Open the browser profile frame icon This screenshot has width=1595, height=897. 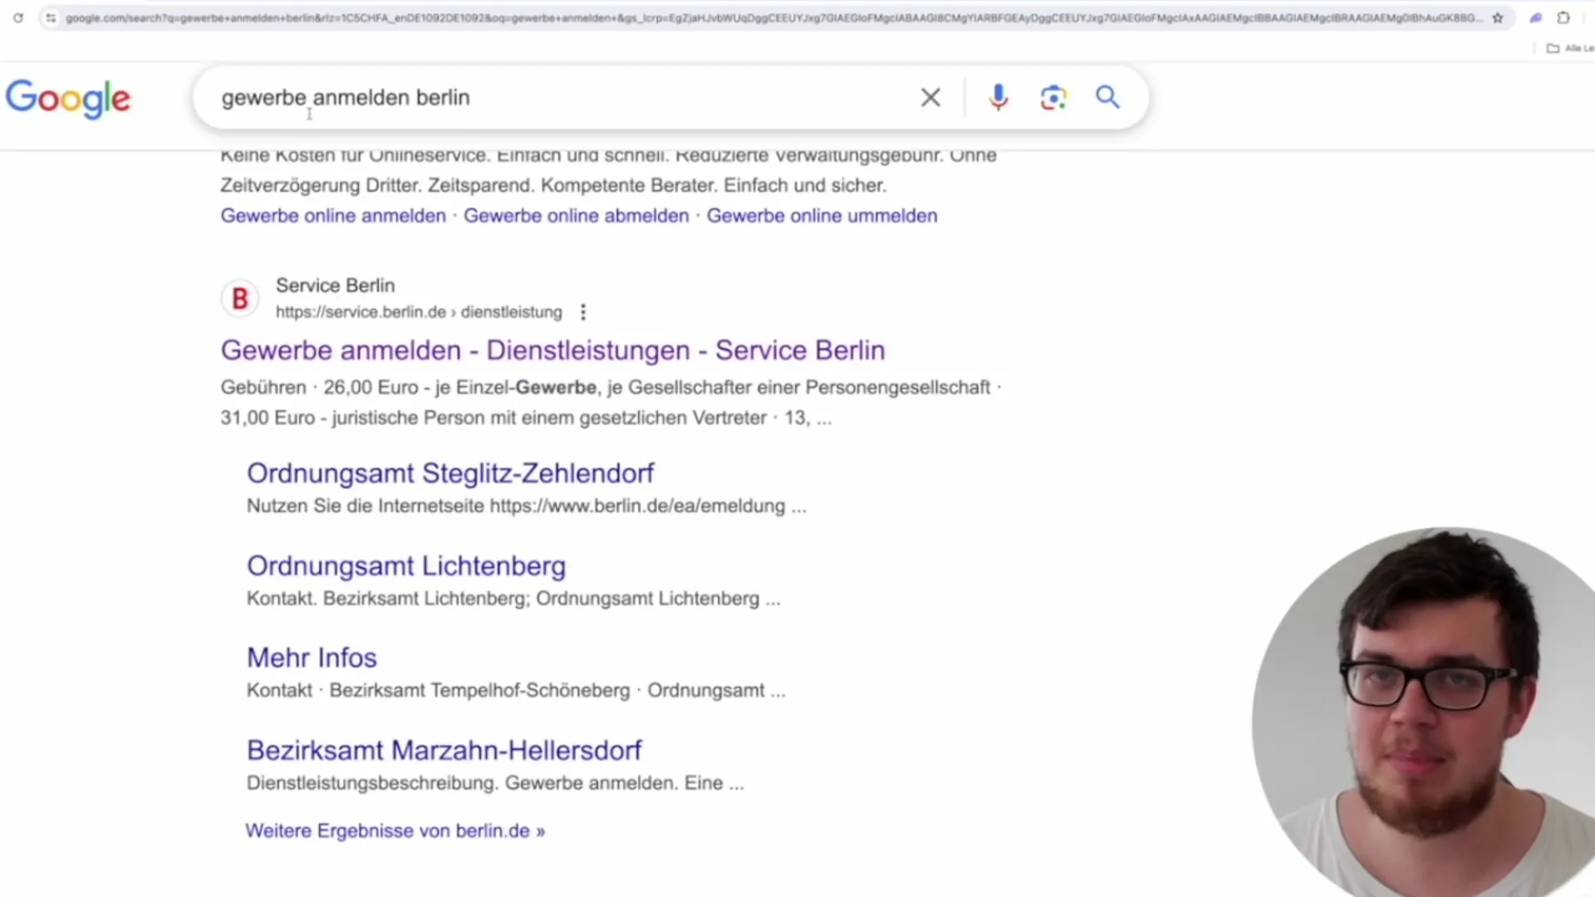click(1563, 17)
